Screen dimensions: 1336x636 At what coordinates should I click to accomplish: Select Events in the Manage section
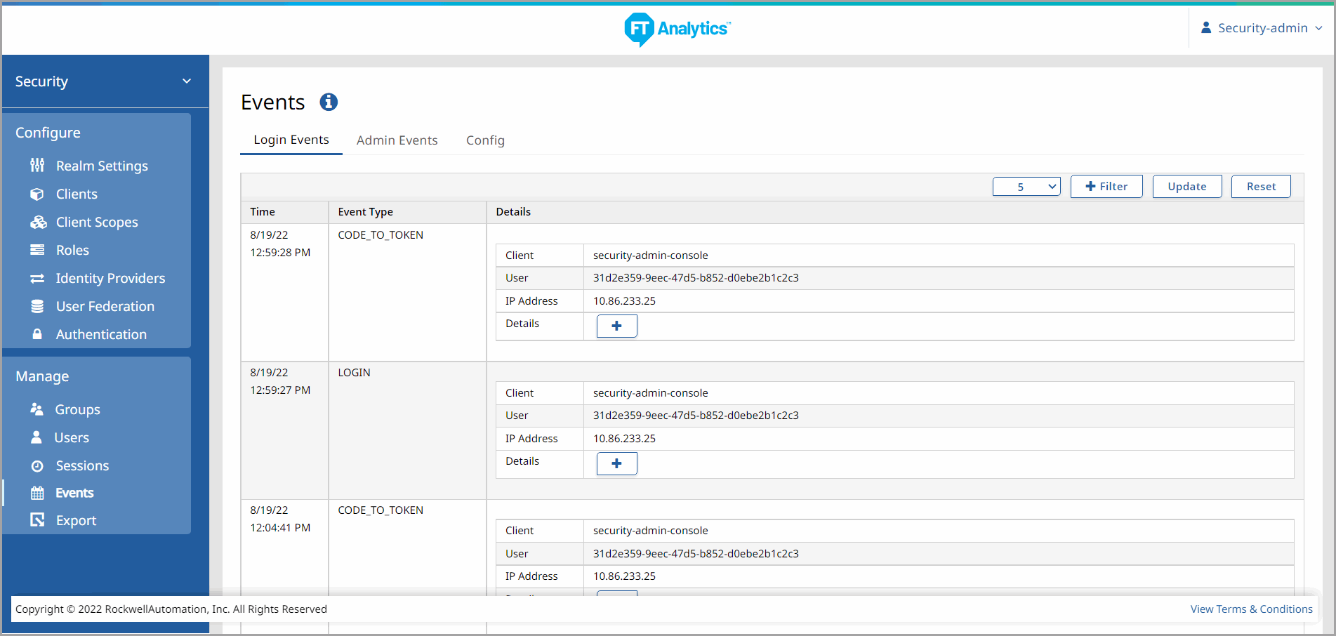click(74, 493)
